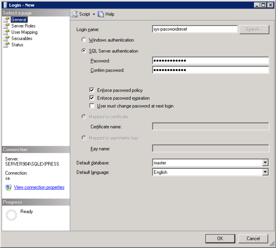The image size is (276, 248).
Task: Click the Login name text field
Action: point(195,29)
